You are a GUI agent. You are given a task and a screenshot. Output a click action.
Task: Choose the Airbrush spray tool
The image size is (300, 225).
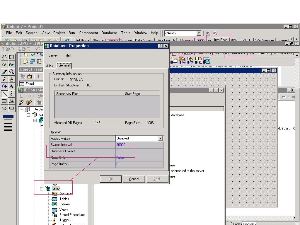[4, 86]
